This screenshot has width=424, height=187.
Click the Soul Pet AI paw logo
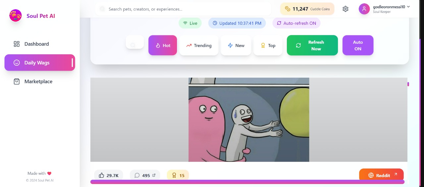[x=15, y=16]
